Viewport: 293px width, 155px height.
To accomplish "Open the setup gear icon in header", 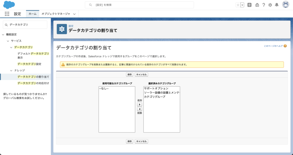I will pos(270,5).
